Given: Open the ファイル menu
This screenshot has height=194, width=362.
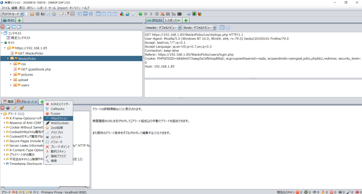Looking at the screenshot, I should [6, 8].
